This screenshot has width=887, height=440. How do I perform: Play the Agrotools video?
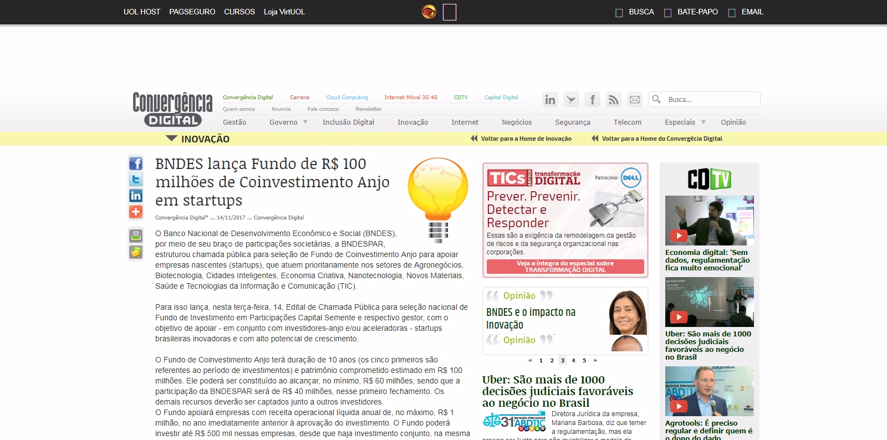pyautogui.click(x=679, y=406)
